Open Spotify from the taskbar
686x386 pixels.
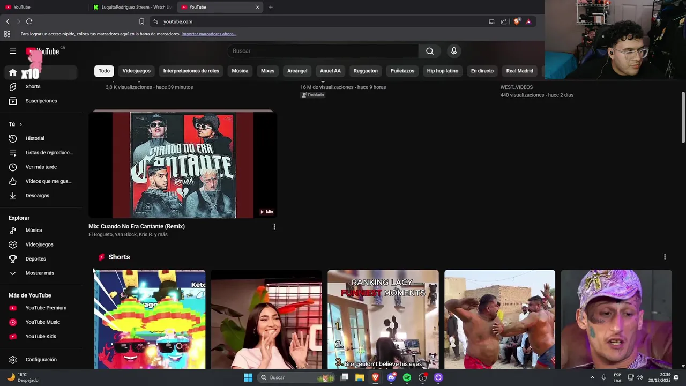(407, 377)
